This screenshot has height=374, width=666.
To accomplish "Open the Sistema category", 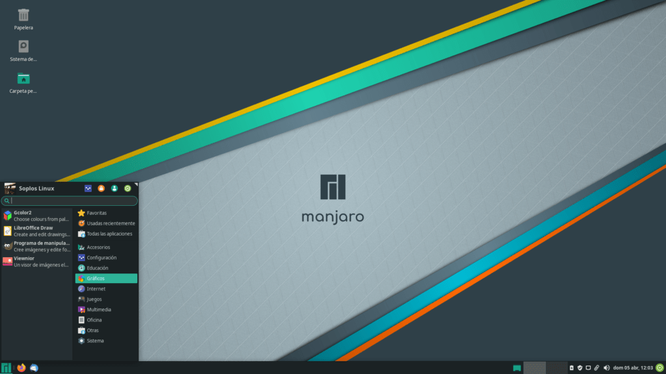I will 106,340.
